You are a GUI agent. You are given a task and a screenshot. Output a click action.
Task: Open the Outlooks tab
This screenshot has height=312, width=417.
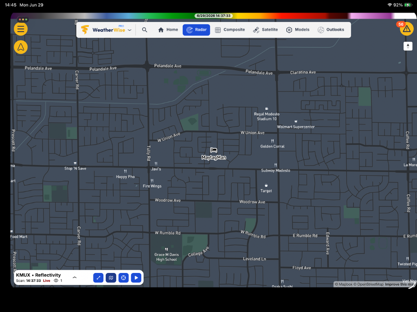331,30
